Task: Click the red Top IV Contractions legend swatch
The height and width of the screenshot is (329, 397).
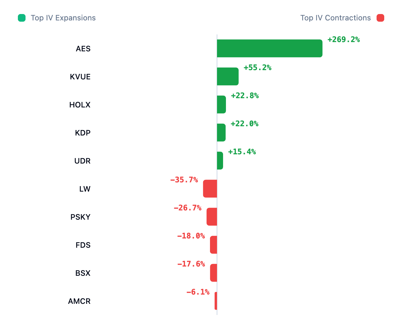Action: pyautogui.click(x=380, y=18)
